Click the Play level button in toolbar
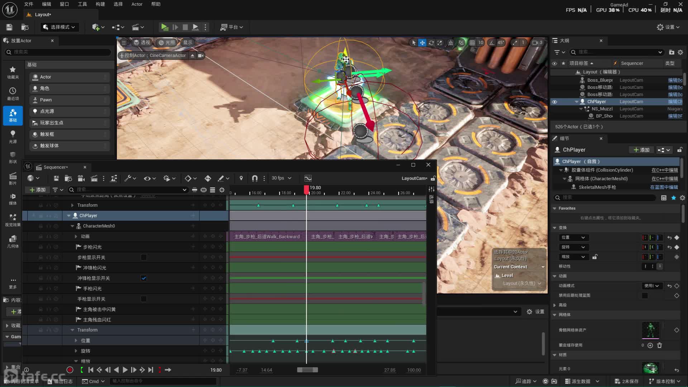The height and width of the screenshot is (387, 688). point(164,27)
